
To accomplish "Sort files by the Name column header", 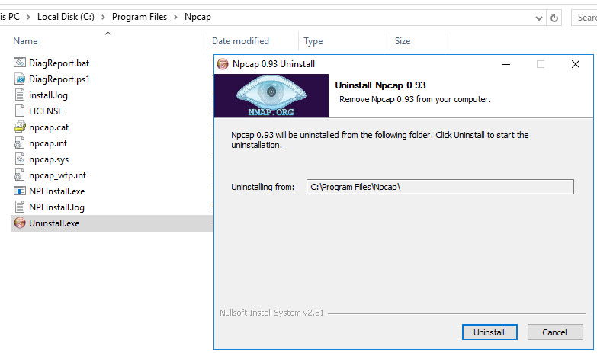I will click(25, 41).
